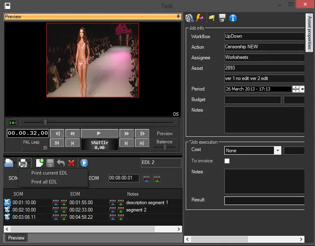Choose Print all EDL from the menu

pyautogui.click(x=44, y=182)
